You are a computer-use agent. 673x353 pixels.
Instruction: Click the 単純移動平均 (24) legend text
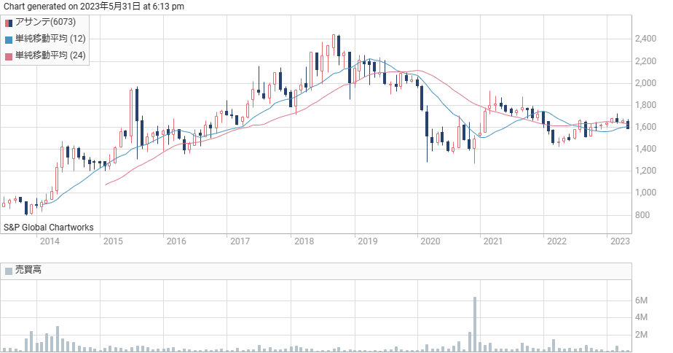(50, 55)
